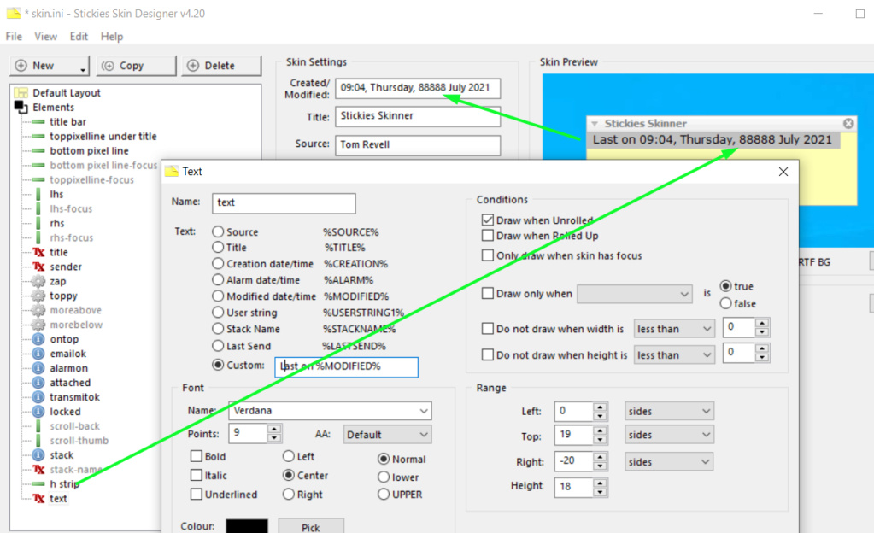Uncheck Draw when Unrolled

click(488, 220)
